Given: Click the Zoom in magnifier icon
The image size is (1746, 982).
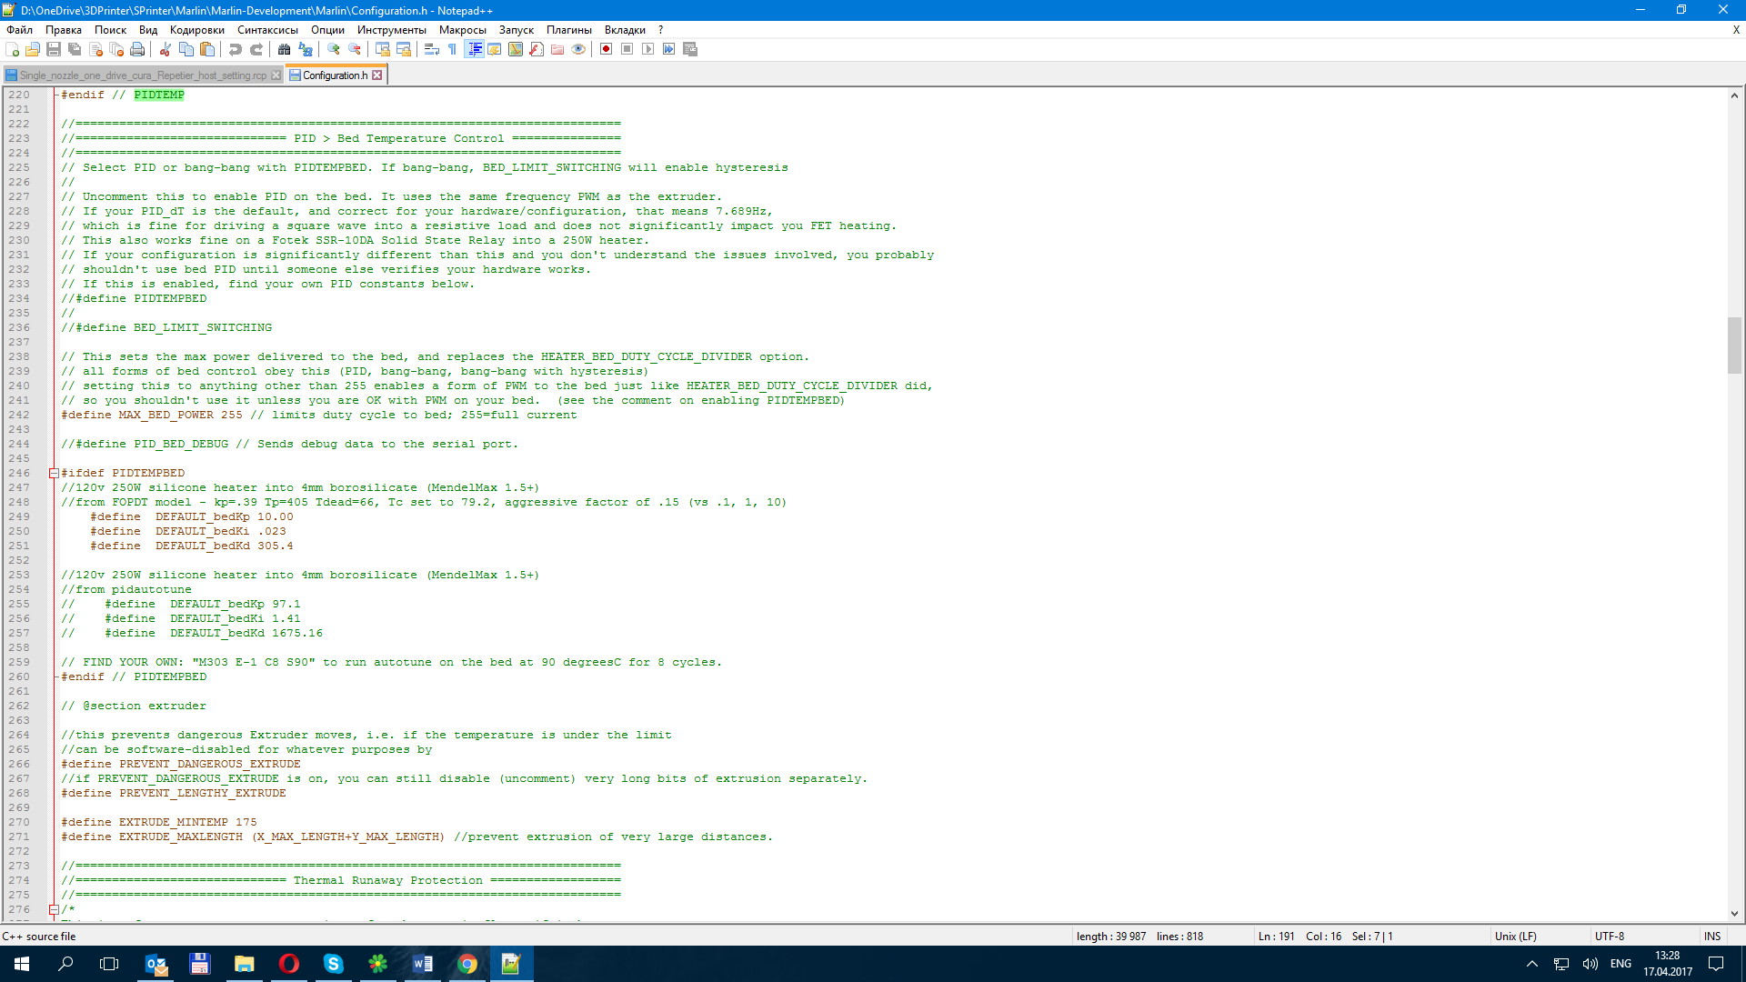Looking at the screenshot, I should 334,49.
